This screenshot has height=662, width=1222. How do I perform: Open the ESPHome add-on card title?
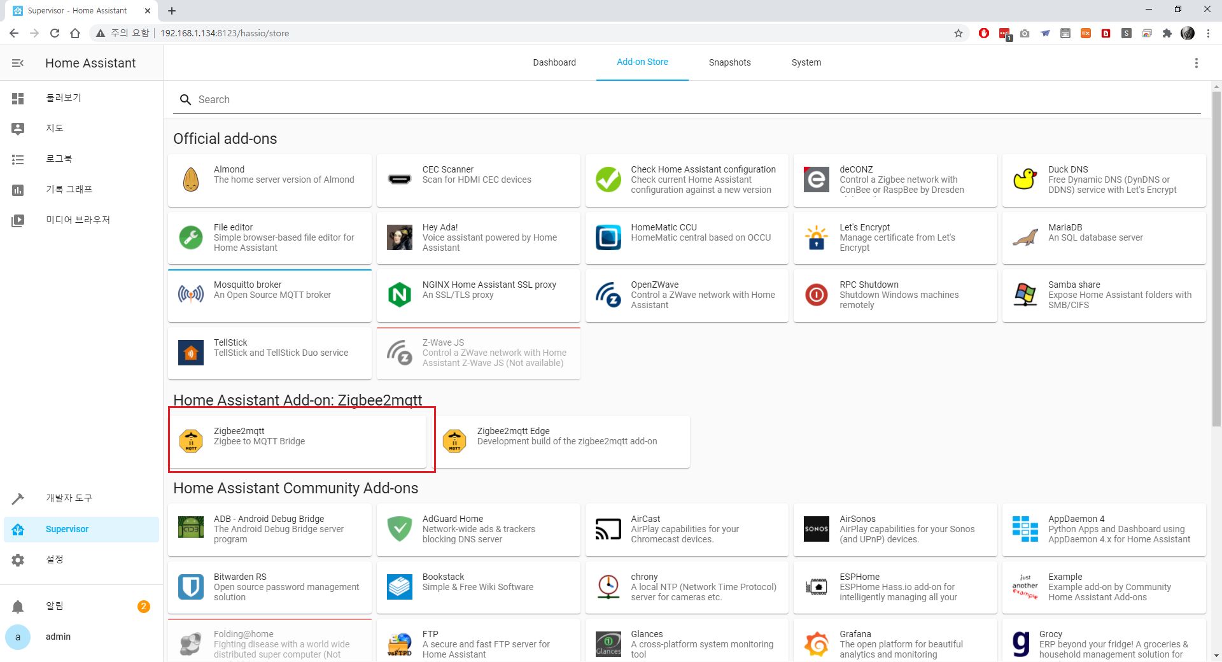[x=859, y=577]
